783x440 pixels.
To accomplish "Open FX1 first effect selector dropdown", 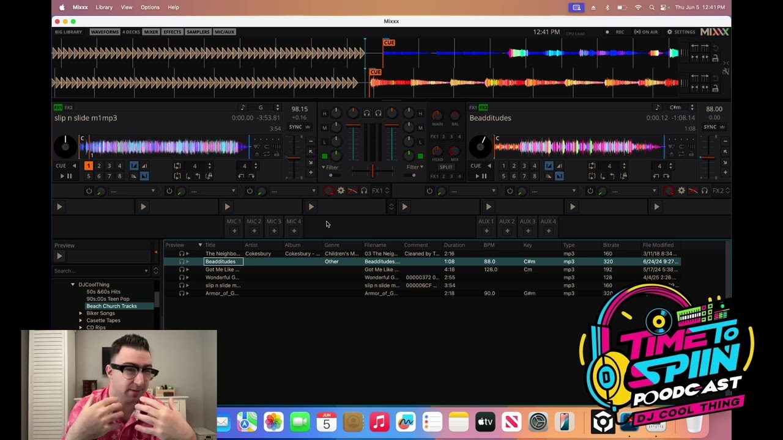I will point(133,191).
